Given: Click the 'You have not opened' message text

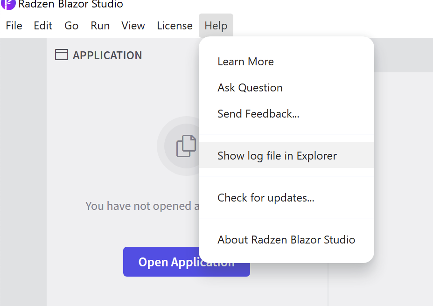Looking at the screenshot, I should 142,206.
